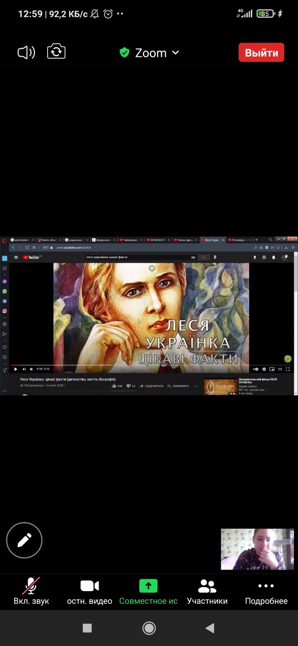Click the dislike thumbs-down with 42

[x=131, y=386]
